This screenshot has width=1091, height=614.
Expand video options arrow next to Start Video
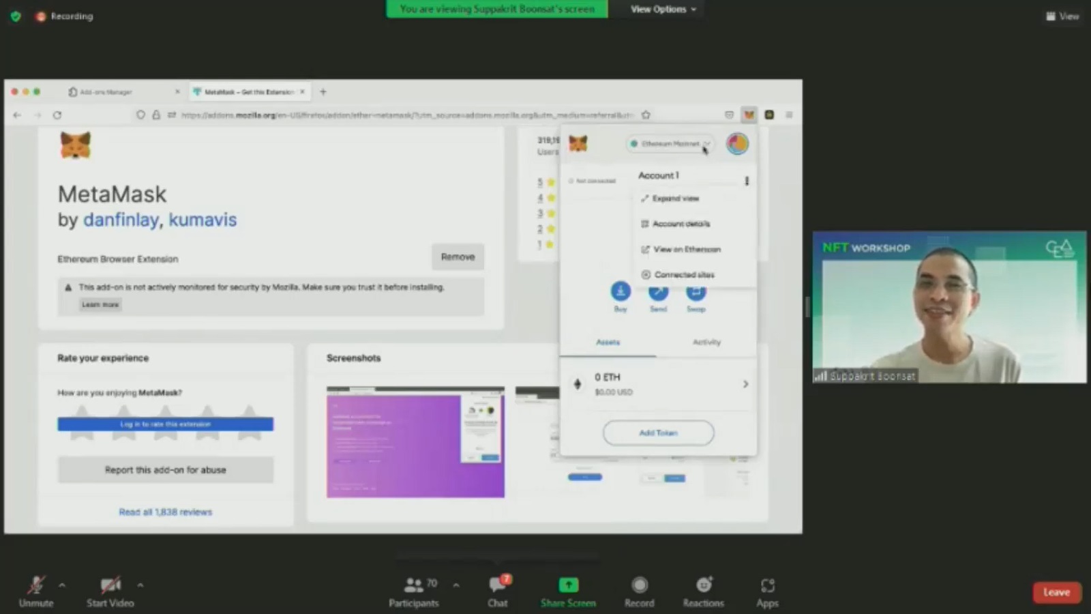[140, 585]
